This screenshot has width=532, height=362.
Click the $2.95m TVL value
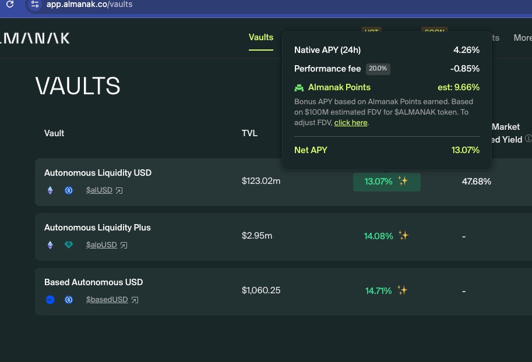[257, 236]
